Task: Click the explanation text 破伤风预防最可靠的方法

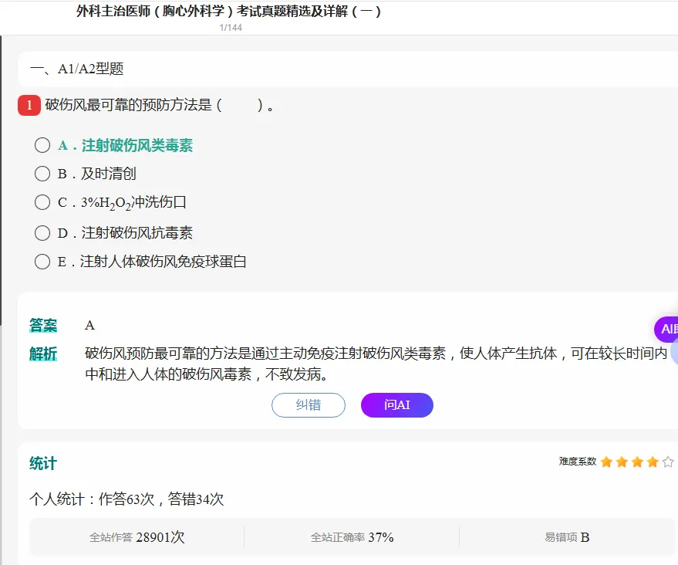Action: (376, 364)
